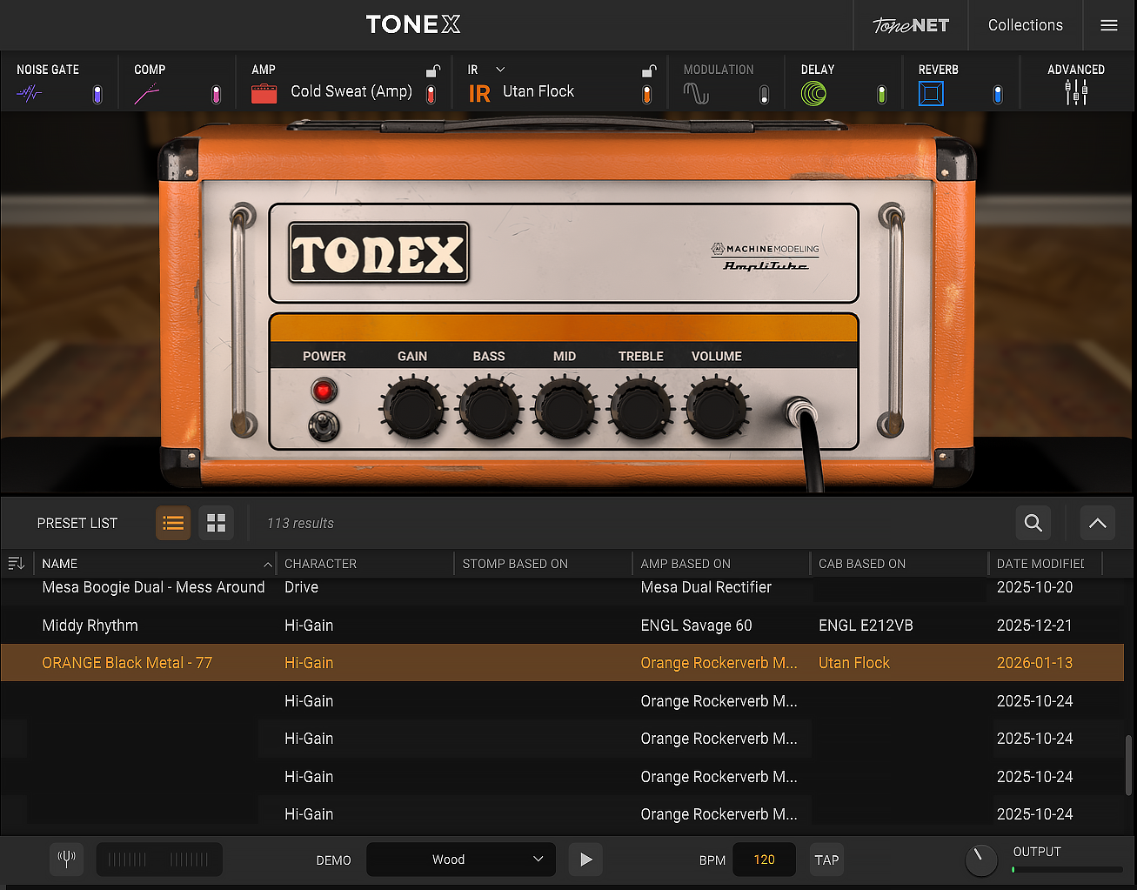Open the ToneNET tab
The height and width of the screenshot is (890, 1137).
click(x=911, y=25)
